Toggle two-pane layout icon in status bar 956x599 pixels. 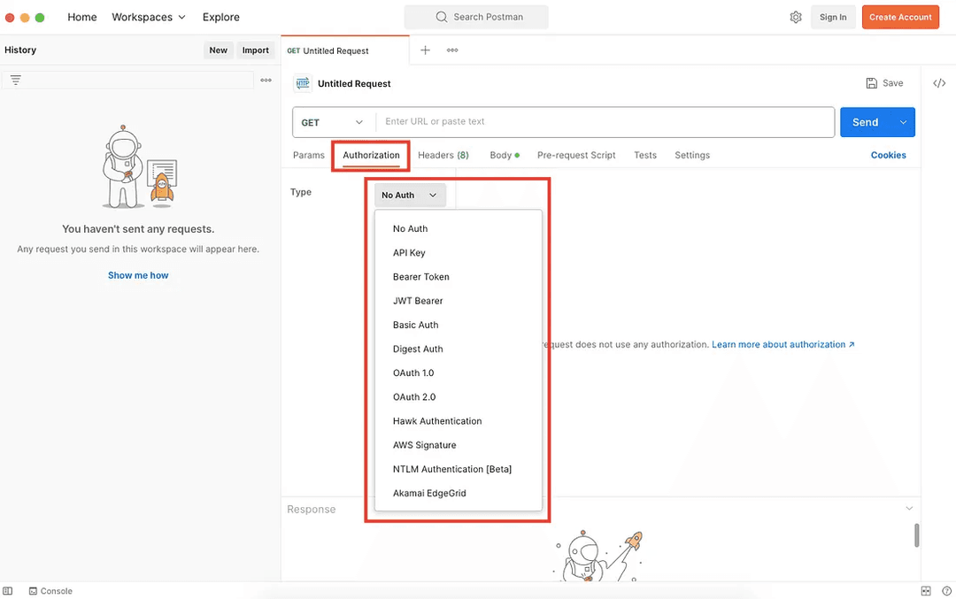(926, 590)
